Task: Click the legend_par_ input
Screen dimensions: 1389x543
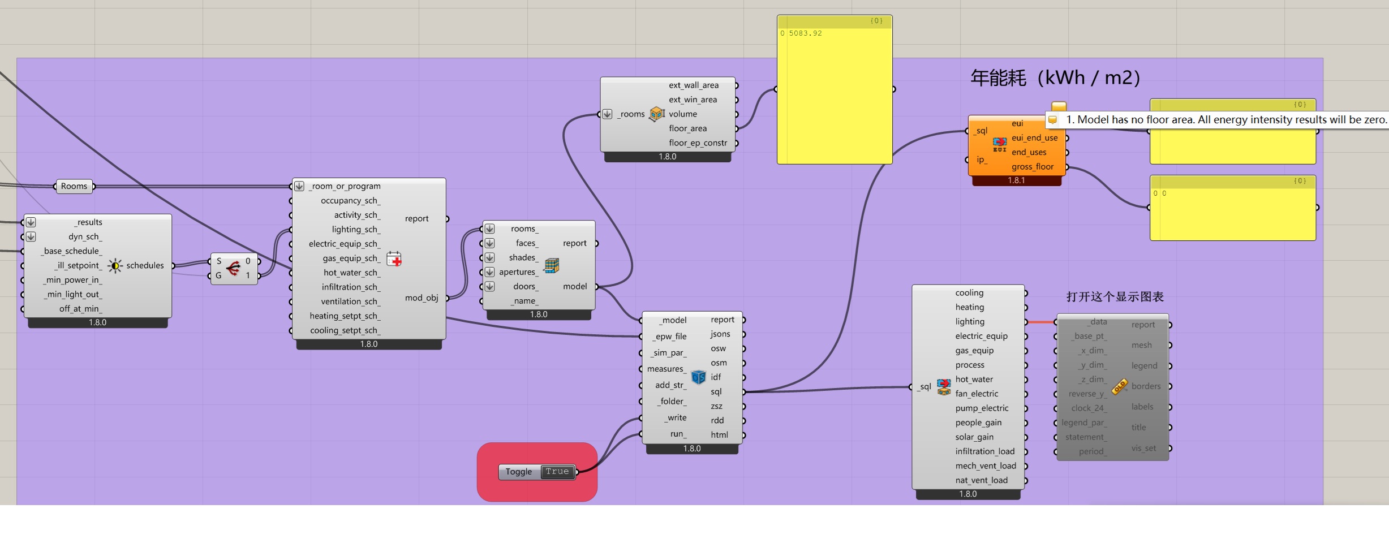Action: pos(1084,423)
